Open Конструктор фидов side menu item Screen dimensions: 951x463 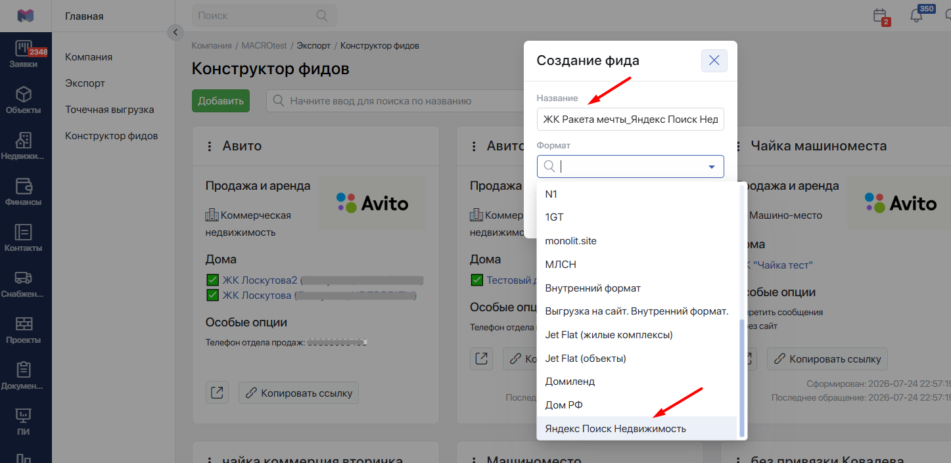tap(111, 136)
